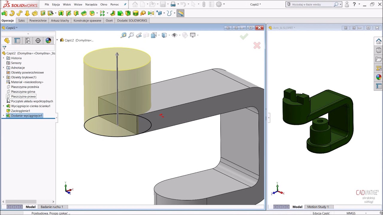The height and width of the screenshot is (215, 383).
Task: Select the Rib tool
Action: click(113, 13)
